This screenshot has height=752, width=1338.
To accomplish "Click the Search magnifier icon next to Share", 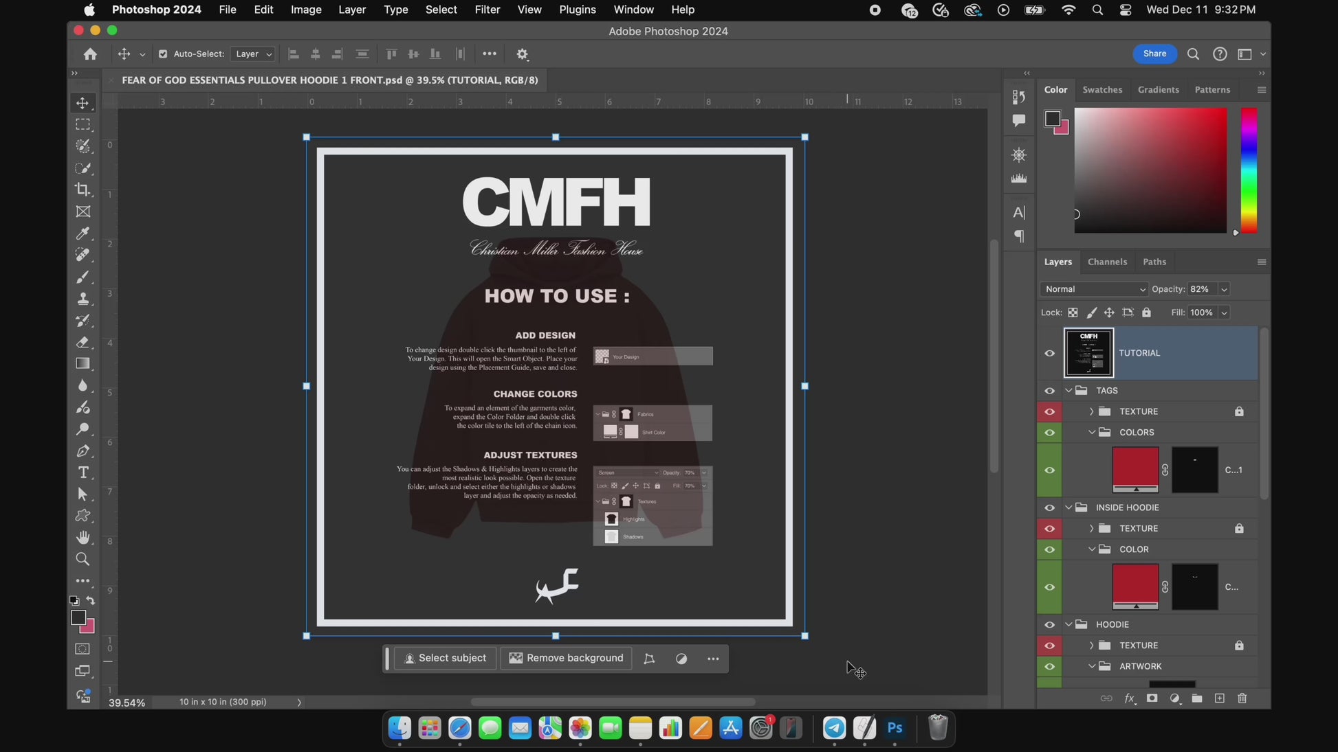I will 1193,54.
